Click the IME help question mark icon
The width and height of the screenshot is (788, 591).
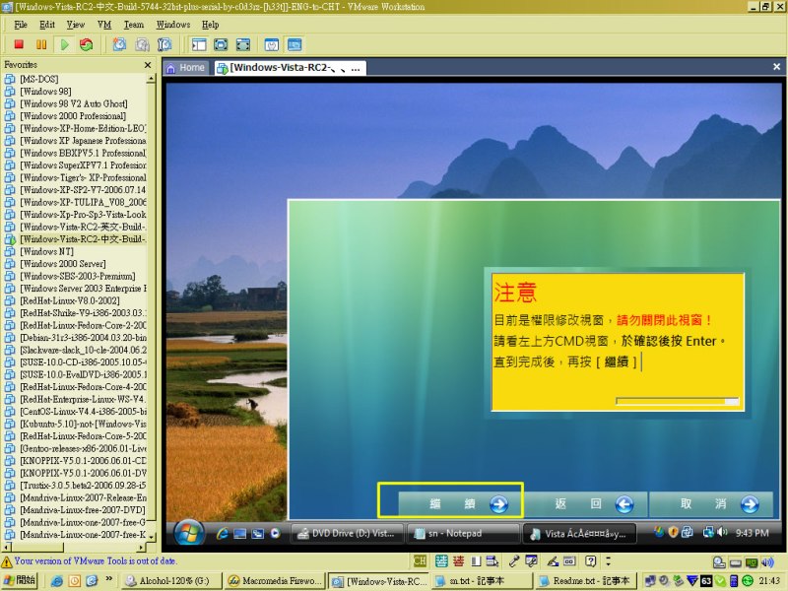pos(590,561)
